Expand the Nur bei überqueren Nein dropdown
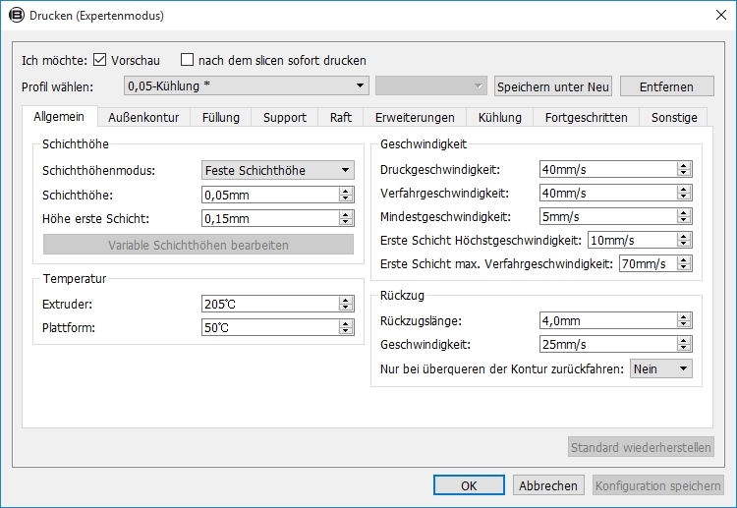Viewport: 737px width, 508px height. click(x=661, y=368)
